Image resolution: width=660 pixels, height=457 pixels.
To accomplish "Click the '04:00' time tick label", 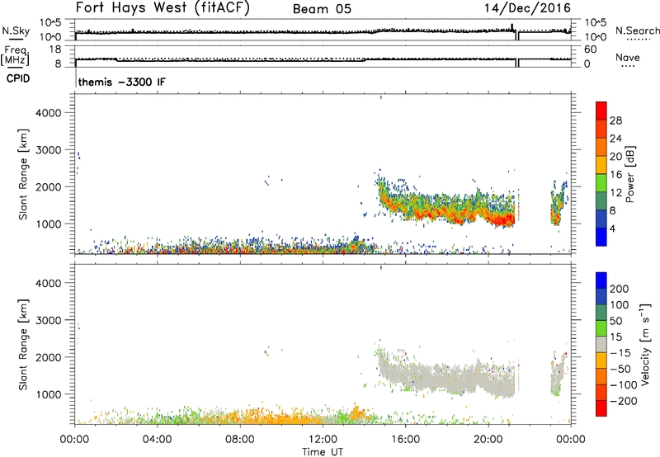I will [157, 440].
